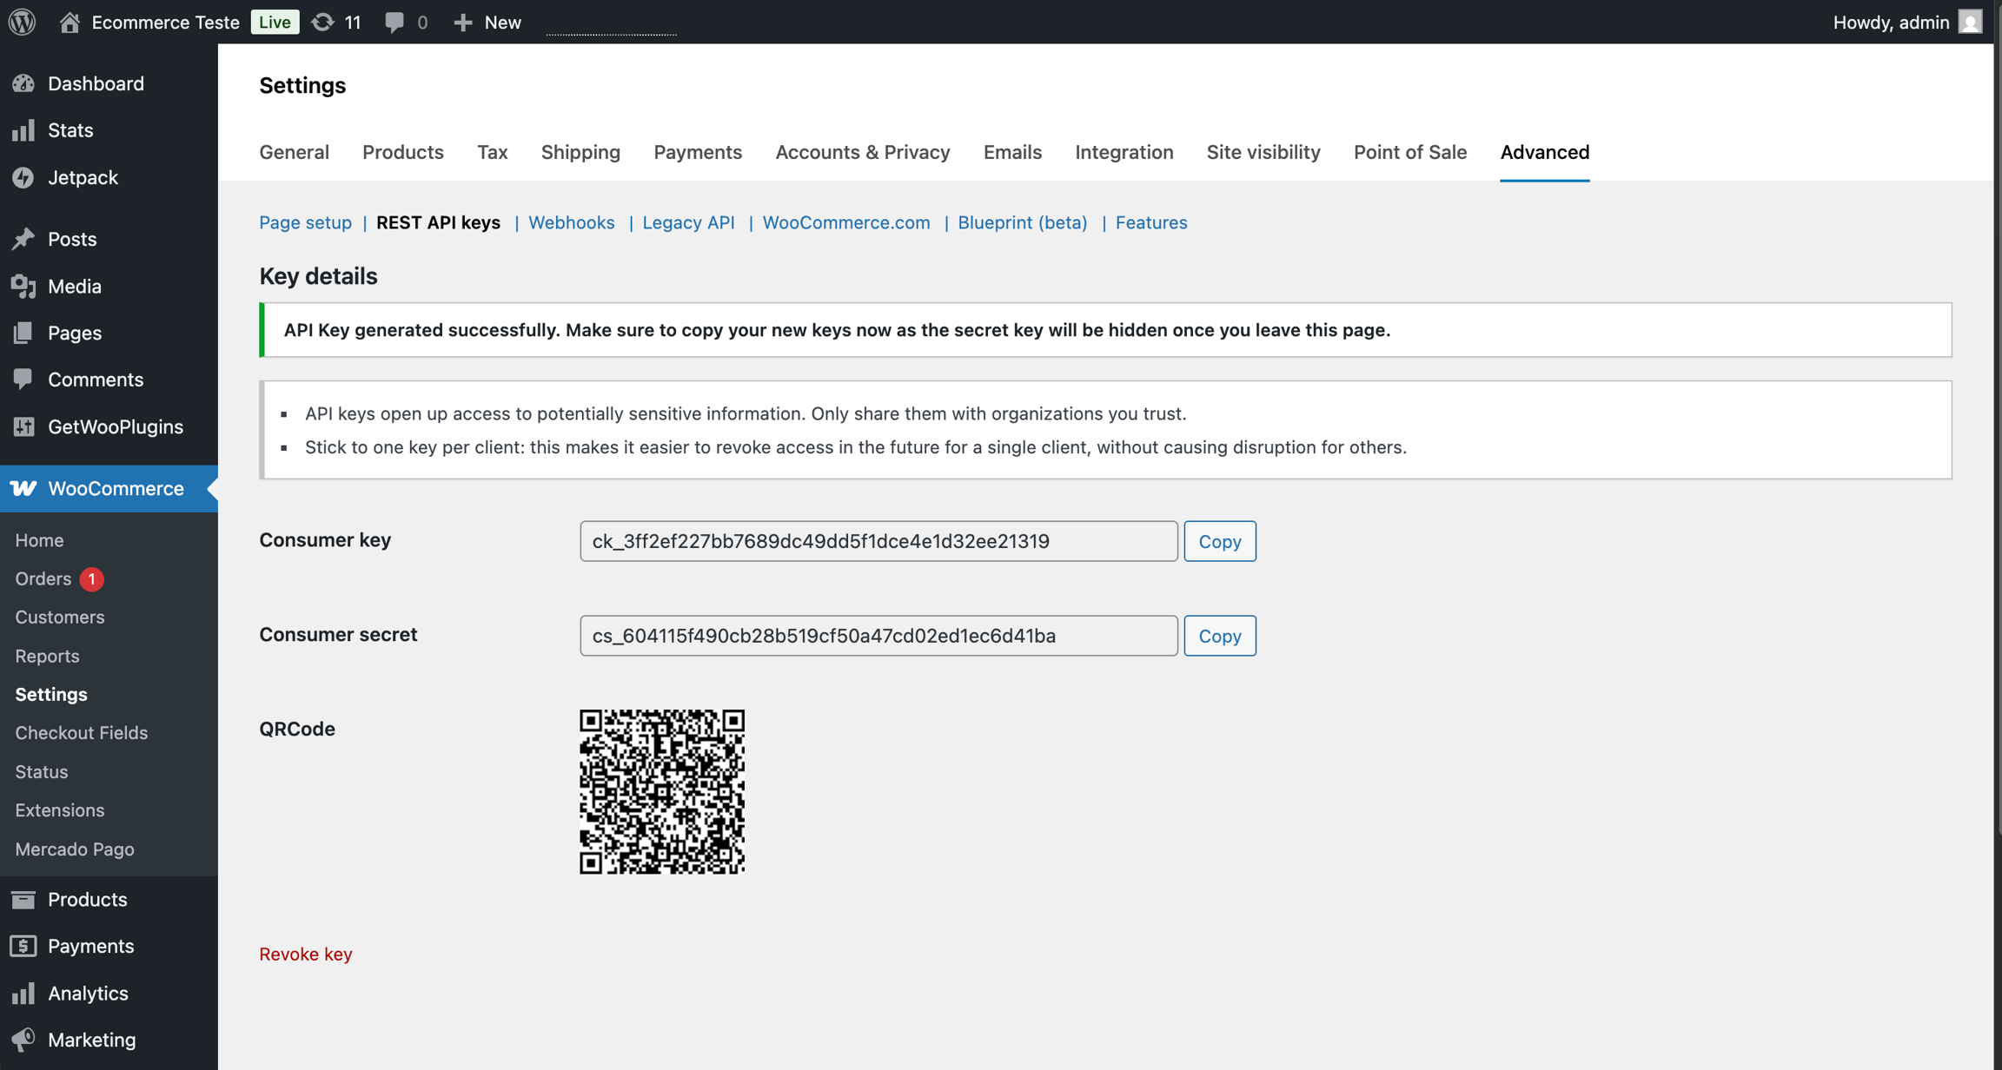Open the Mercado Pago submenu item
2002x1070 pixels.
[x=75, y=849]
